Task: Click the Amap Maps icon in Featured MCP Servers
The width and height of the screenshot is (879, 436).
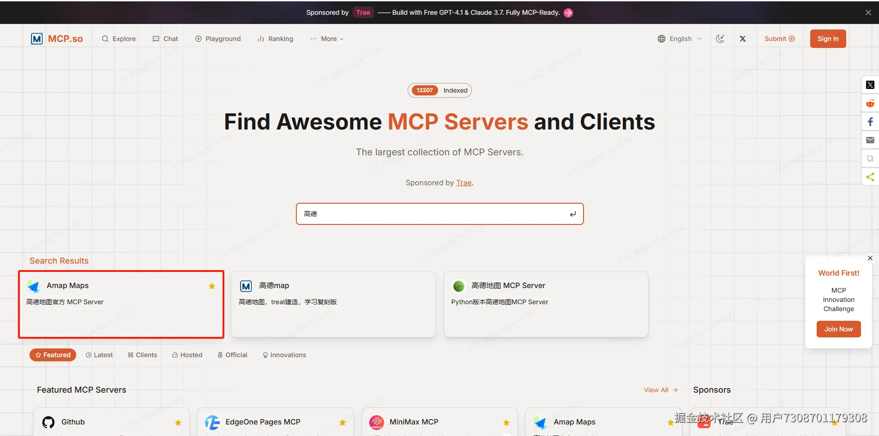Action: (541, 422)
